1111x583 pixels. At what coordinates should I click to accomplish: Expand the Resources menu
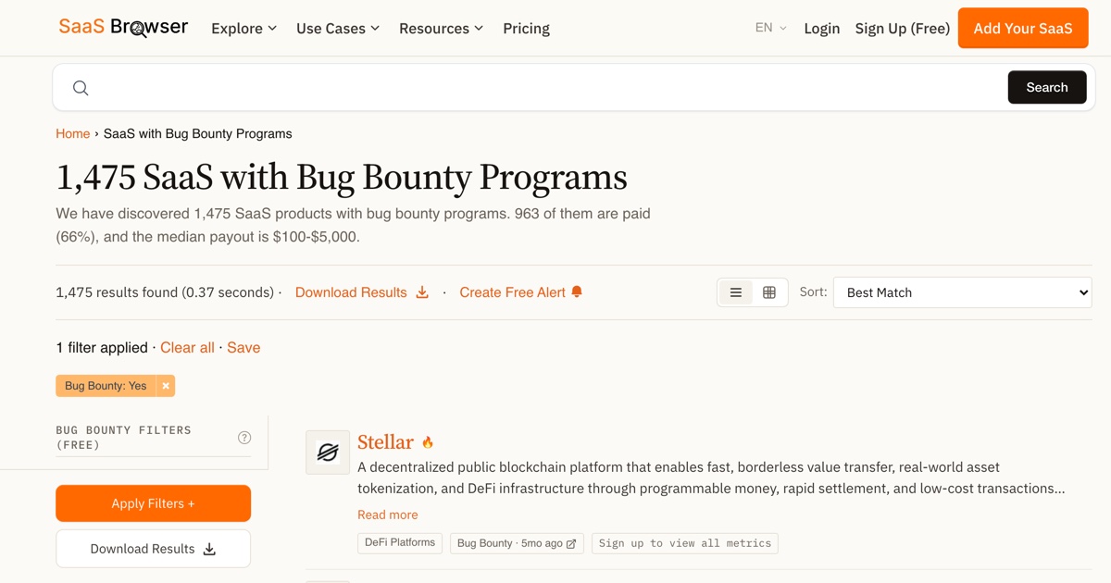(x=441, y=29)
